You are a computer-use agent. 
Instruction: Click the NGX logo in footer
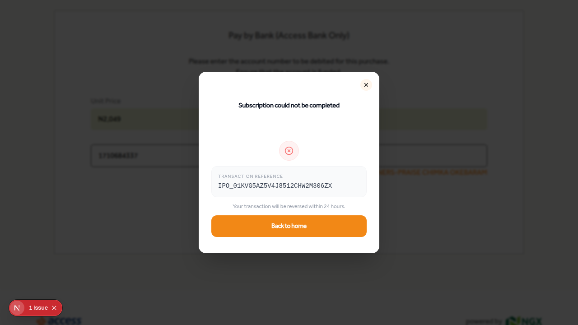coord(524,321)
